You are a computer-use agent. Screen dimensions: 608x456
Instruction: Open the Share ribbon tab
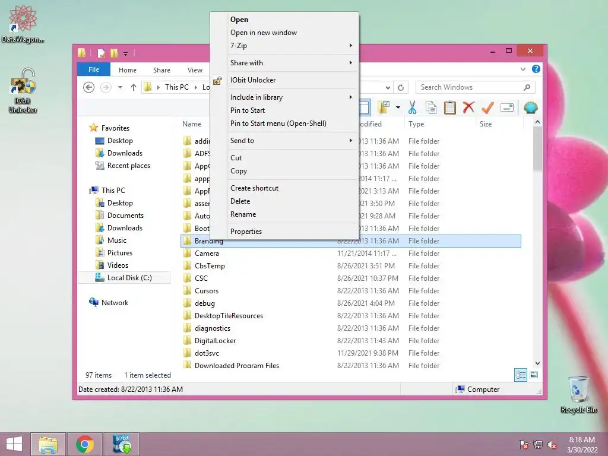[161, 70]
